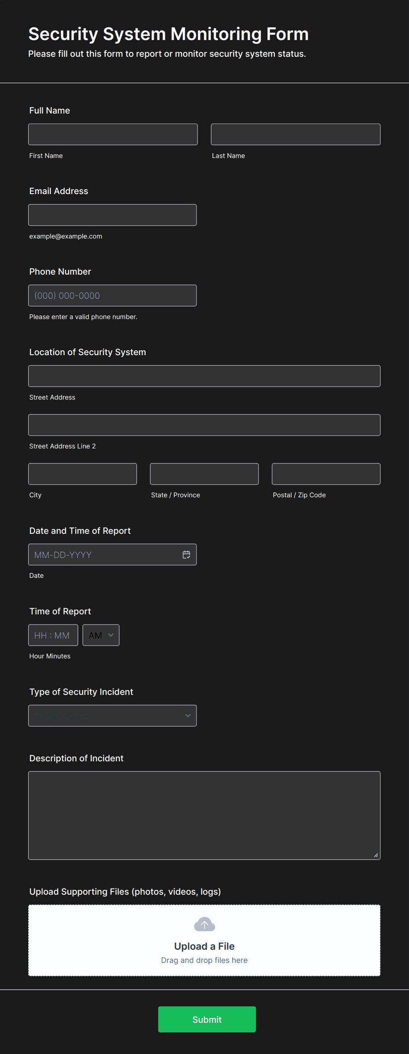Click the MM-DD-YYYY date input
Image resolution: width=409 pixels, height=1054 pixels.
(x=103, y=555)
